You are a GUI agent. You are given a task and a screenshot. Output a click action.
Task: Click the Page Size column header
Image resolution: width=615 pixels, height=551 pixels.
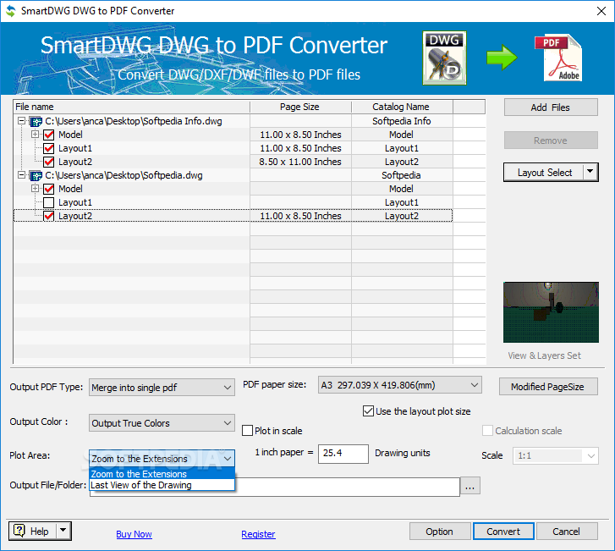pyautogui.click(x=300, y=107)
